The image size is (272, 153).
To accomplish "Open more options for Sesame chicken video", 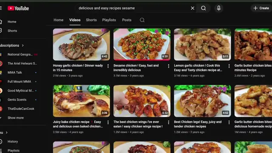I will pyautogui.click(x=168, y=66).
